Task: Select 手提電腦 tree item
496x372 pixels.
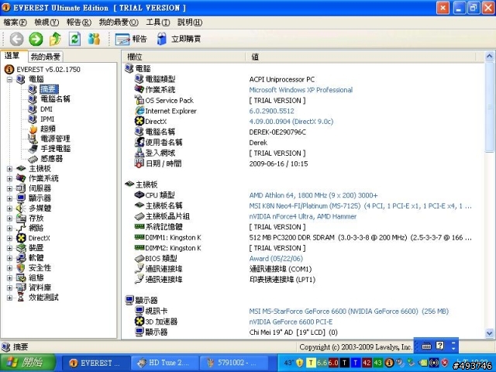Action: click(55, 148)
